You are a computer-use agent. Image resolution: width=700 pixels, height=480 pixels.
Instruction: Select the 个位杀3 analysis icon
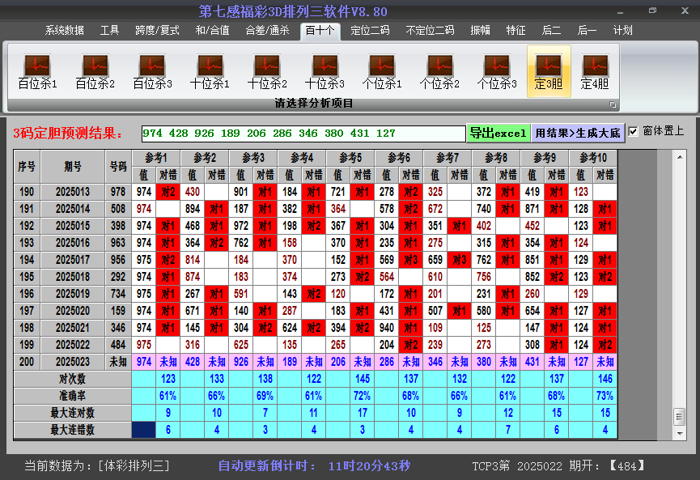pyautogui.click(x=496, y=71)
